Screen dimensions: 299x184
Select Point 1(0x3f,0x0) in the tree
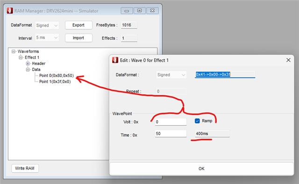[55, 82]
